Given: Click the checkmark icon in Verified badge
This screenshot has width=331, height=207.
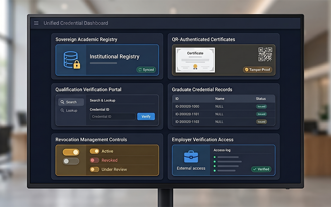Looking at the screenshot, I should (x=254, y=169).
